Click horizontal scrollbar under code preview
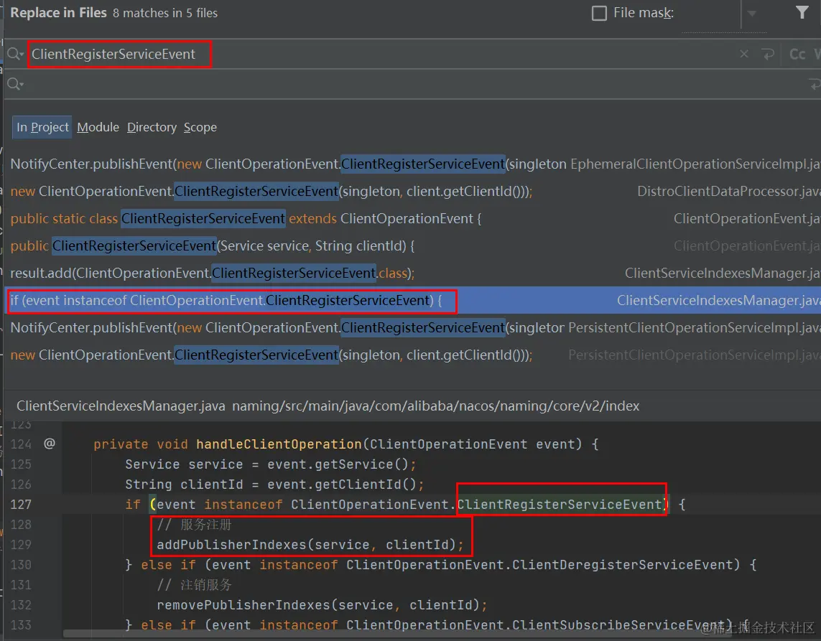This screenshot has height=641, width=821. [x=398, y=635]
